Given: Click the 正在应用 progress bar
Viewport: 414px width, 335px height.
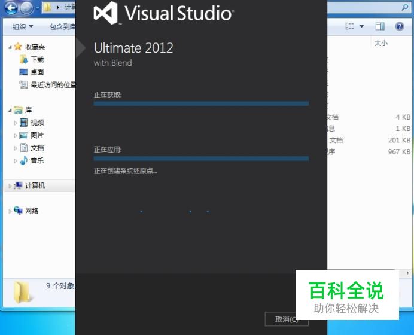Looking at the screenshot, I should (201, 159).
